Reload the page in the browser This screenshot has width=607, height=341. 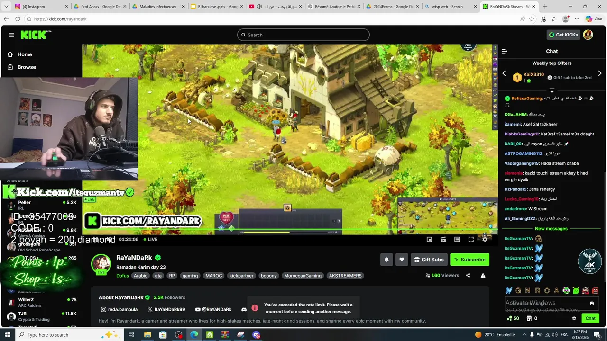coord(18,19)
